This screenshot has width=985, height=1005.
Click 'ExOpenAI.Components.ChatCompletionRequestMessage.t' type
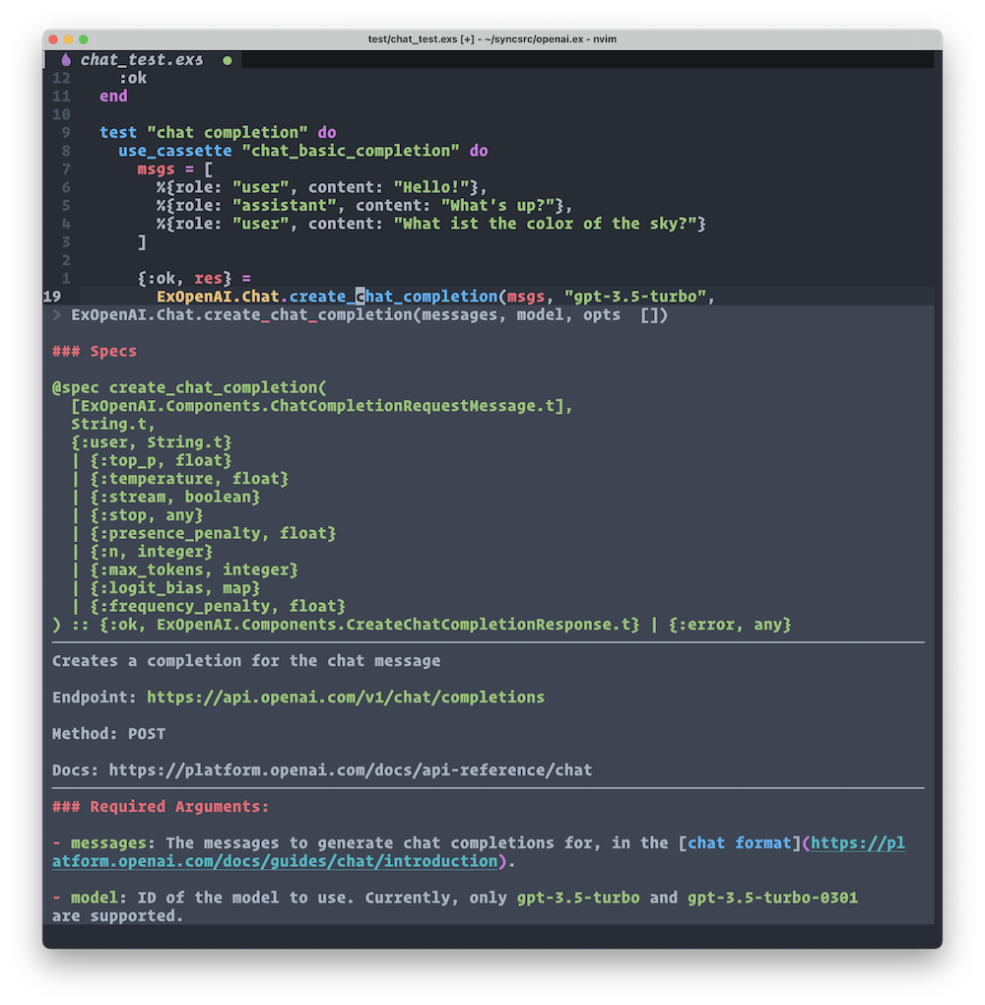(x=317, y=406)
